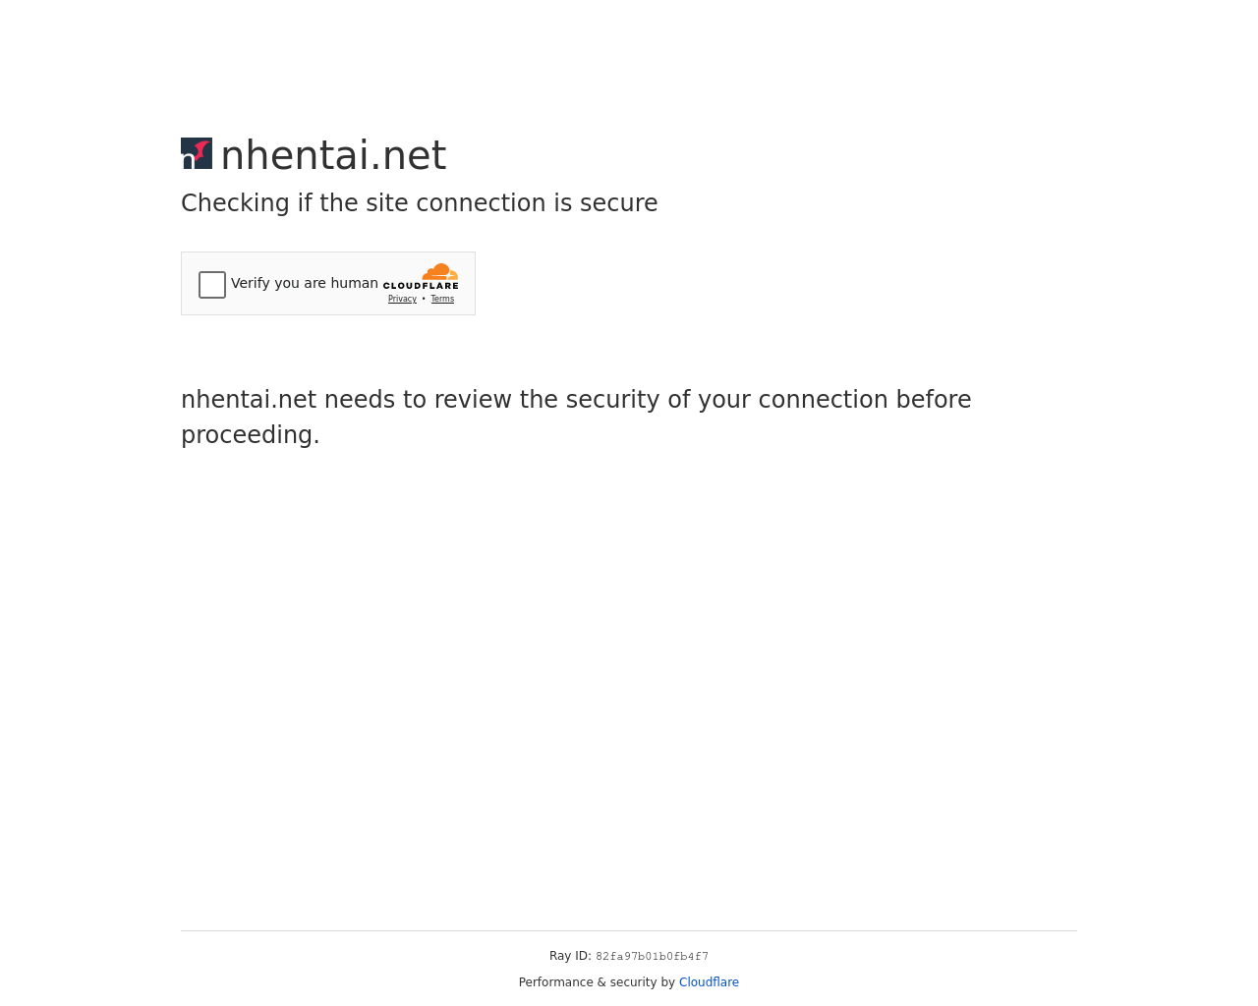Click the horizontal divider above the footer
This screenshot has height=1006, width=1258.
pyautogui.click(x=629, y=930)
